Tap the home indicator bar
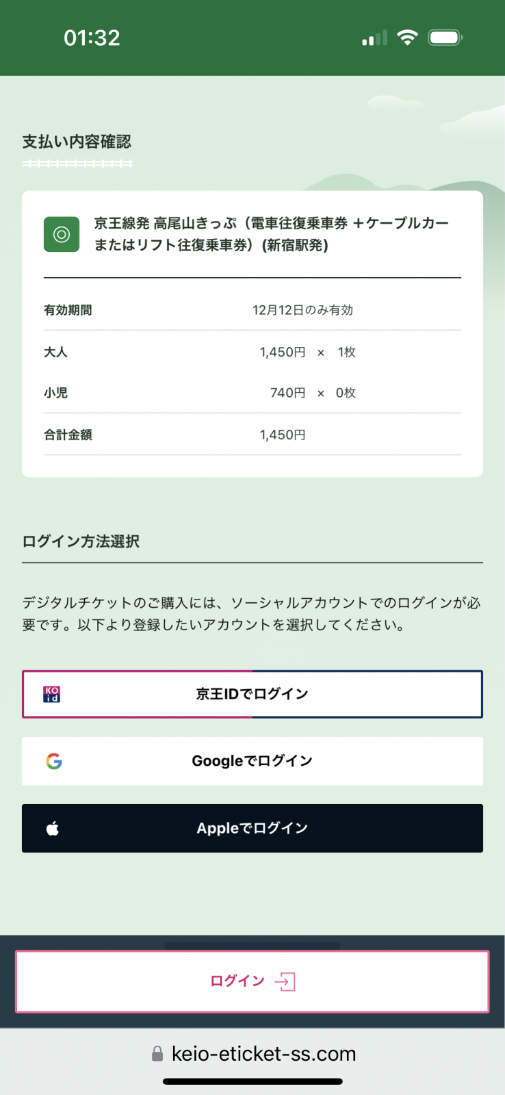Screen dimensions: 505x1095 252,1082
